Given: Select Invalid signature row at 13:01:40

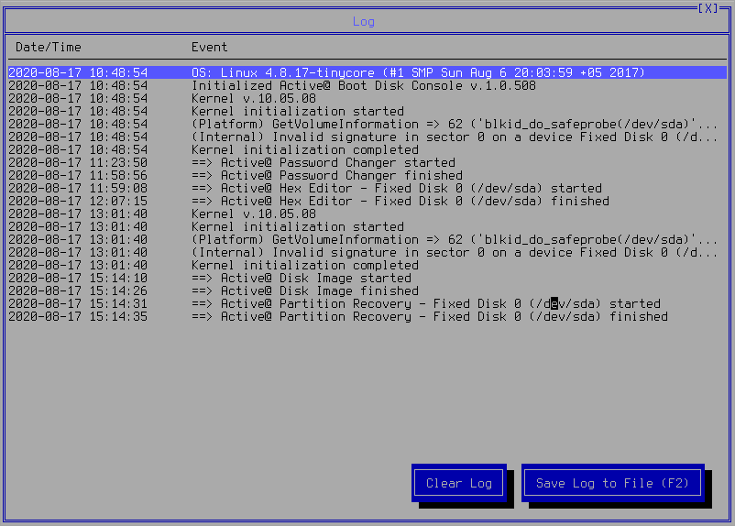Looking at the screenshot, I should [367, 252].
